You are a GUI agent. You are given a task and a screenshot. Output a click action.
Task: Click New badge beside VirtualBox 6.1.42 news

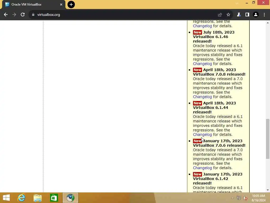coord(197,174)
